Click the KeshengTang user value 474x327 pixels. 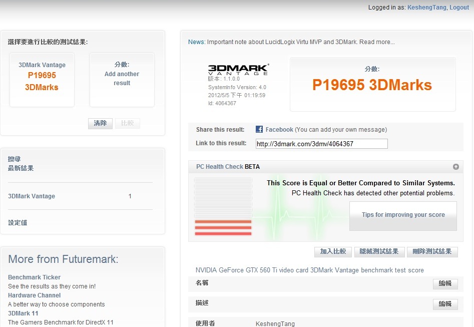(x=275, y=323)
